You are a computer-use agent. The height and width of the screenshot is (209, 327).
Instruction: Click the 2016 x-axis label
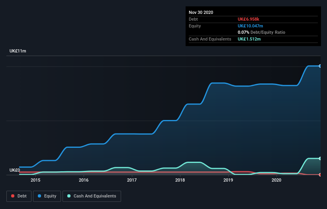[84, 180]
